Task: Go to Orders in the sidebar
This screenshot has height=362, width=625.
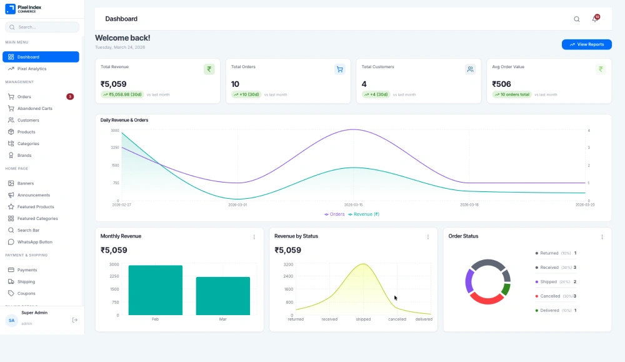Action: [24, 97]
